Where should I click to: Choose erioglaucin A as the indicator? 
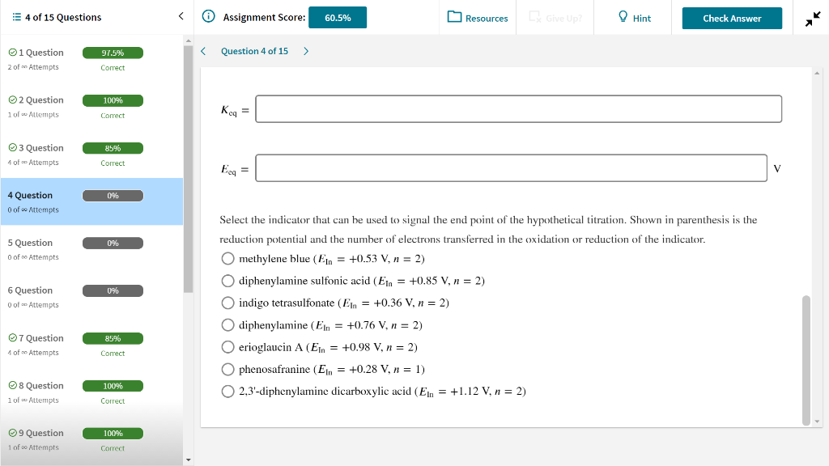228,346
